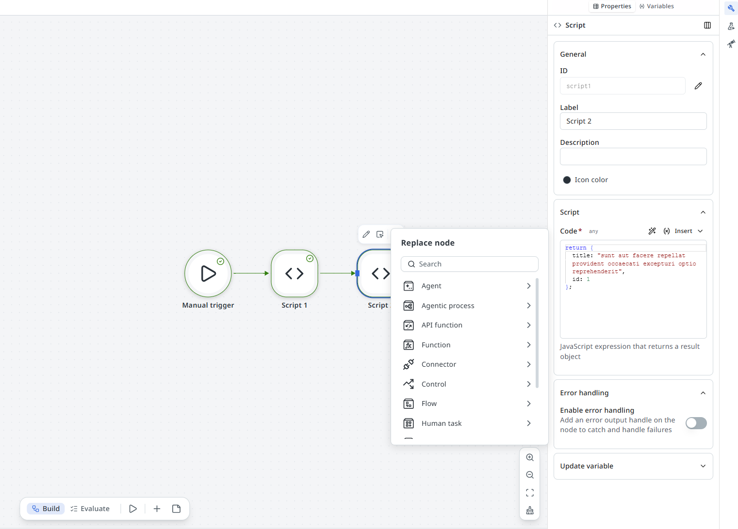This screenshot has width=738, height=529.
Task: Click the Agent category icon
Action: (409, 286)
